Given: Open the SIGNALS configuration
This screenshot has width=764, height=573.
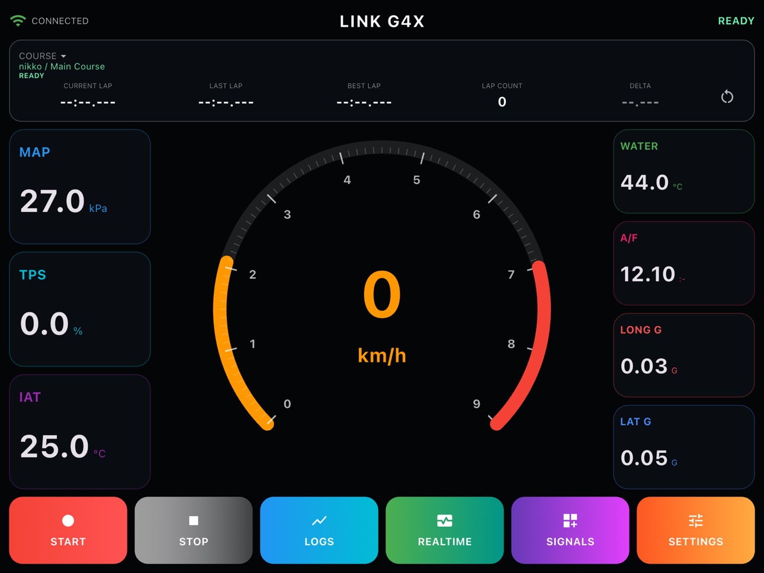Looking at the screenshot, I should (x=570, y=530).
